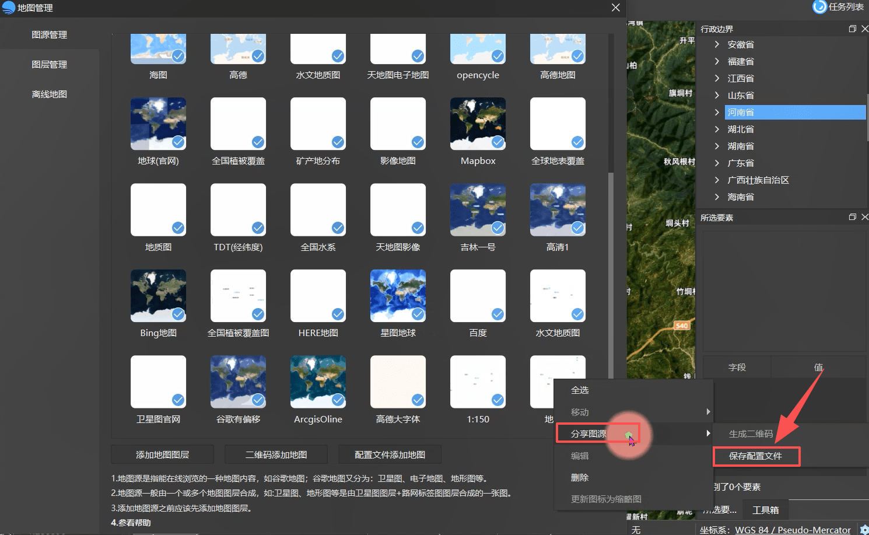Close the 所选要素 panel
869x535 pixels.
coord(864,217)
